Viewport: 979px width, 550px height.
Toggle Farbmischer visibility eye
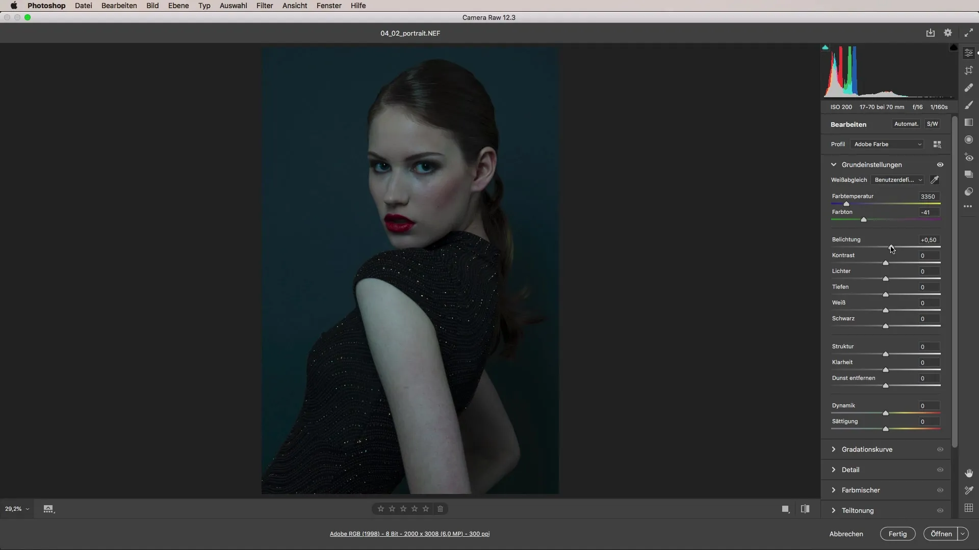(940, 490)
